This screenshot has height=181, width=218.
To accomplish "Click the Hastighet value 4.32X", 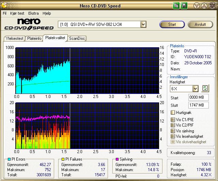I will click(x=206, y=175).
